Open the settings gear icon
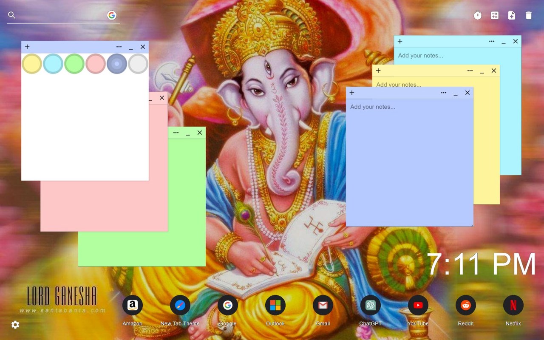Image resolution: width=544 pixels, height=340 pixels. click(x=15, y=325)
